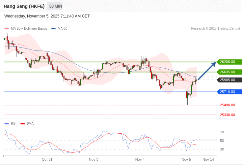Click the 25490.00 red support value
The height and width of the screenshot is (165, 243).
tap(228, 105)
